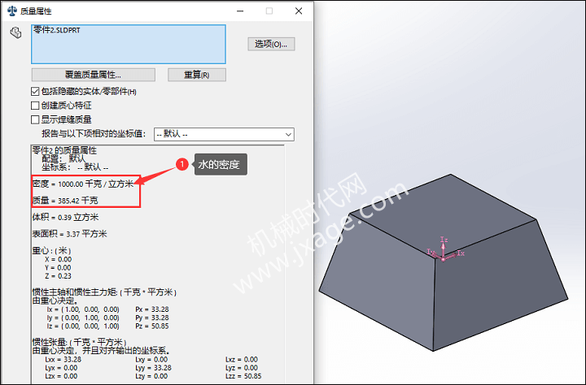Uncheck 包括隐藏的实体/零部件 checkbox

click(x=35, y=92)
